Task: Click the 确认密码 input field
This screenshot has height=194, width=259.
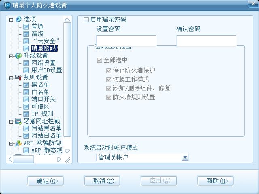Action: (206, 40)
